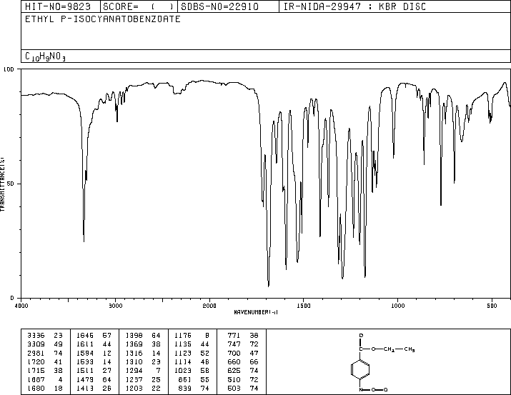Click the 50 label on transmittance axis
The image size is (511, 395).
(x=11, y=184)
